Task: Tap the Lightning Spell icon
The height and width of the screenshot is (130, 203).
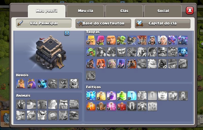Action: 91,96
